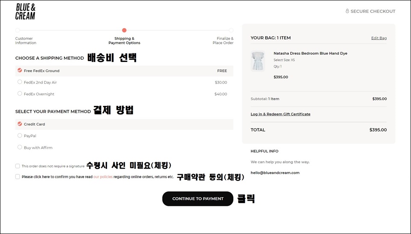Click the Subtotal: 1 Item label
Screen dimensions: 411x234
265,99
